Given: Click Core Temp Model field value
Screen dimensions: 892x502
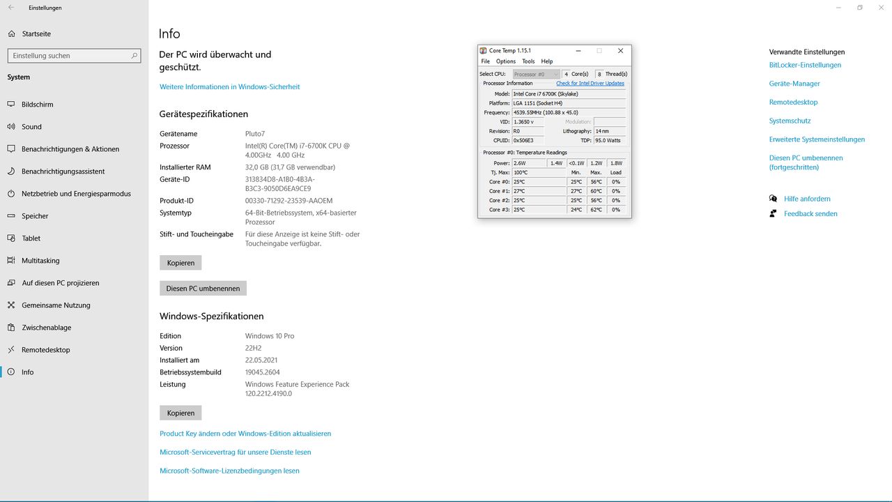Looking at the screenshot, I should pyautogui.click(x=569, y=93).
